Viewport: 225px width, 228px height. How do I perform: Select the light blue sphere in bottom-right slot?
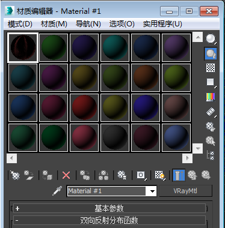tap(176, 137)
